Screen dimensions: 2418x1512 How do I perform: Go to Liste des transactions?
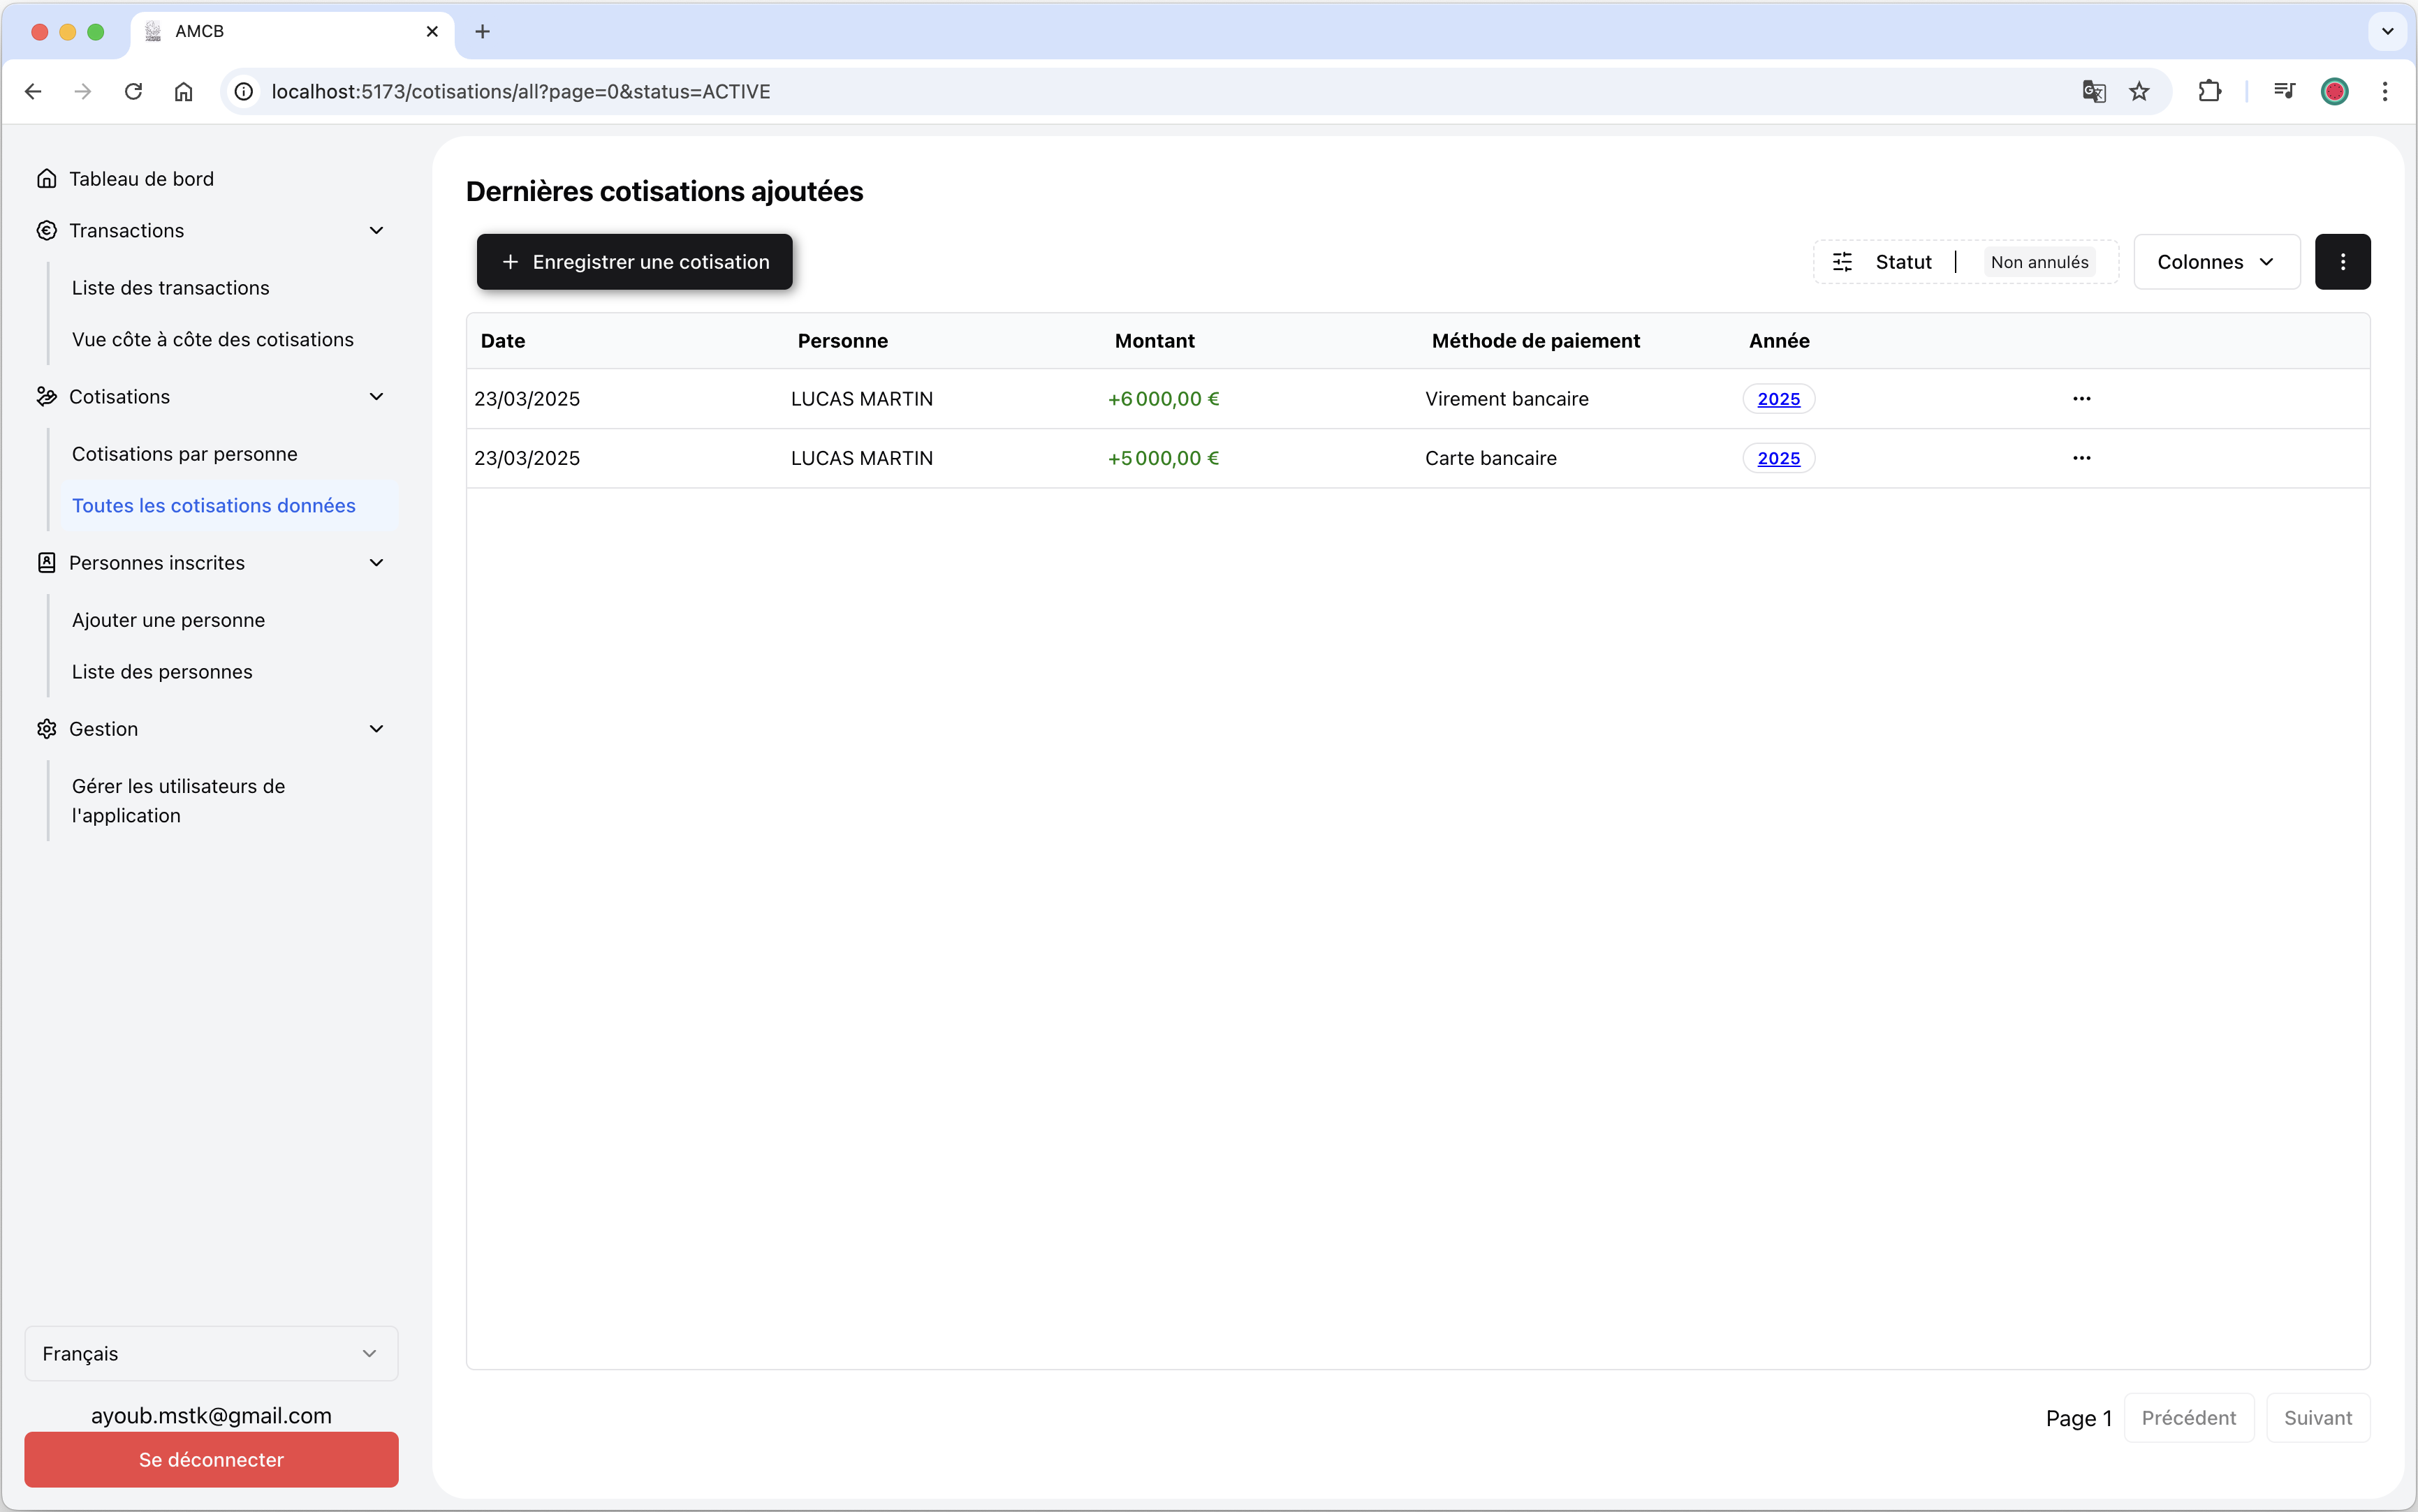tap(170, 288)
